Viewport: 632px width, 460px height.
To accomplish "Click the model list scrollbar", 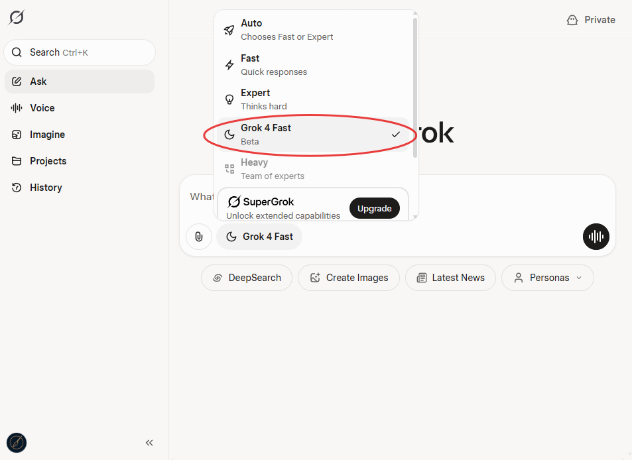I will [415, 87].
